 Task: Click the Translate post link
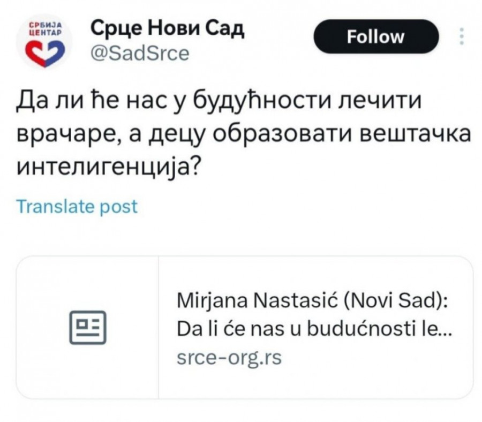pos(78,206)
